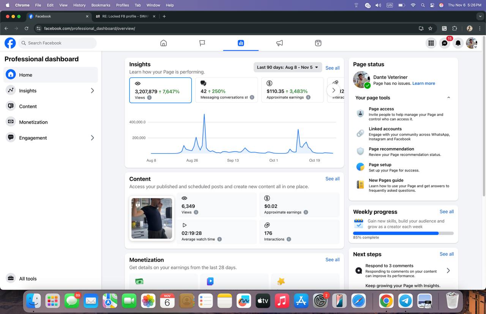This screenshot has height=314, width=486.
Task: Select the Messaging conversations metric card
Action: 227,90
